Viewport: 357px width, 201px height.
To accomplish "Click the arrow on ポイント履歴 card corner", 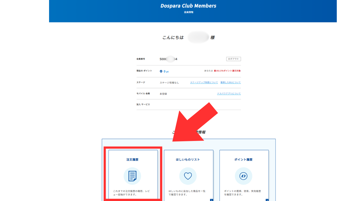I will pyautogui.click(x=267, y=200).
